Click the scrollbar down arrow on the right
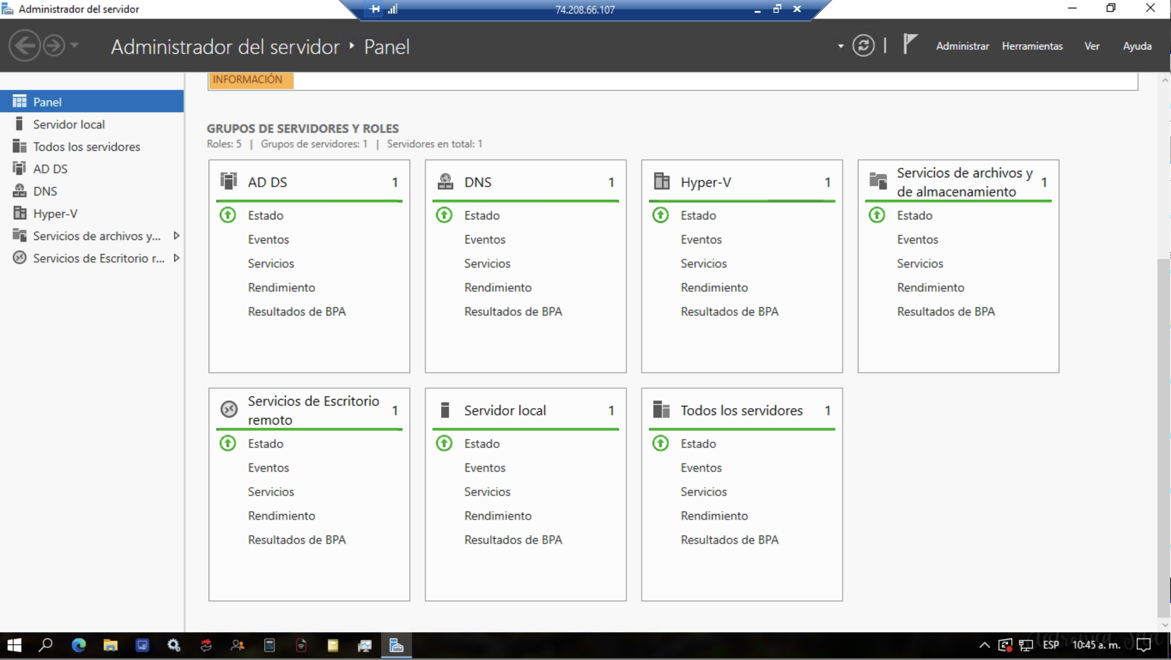The width and height of the screenshot is (1171, 660). 1165,625
